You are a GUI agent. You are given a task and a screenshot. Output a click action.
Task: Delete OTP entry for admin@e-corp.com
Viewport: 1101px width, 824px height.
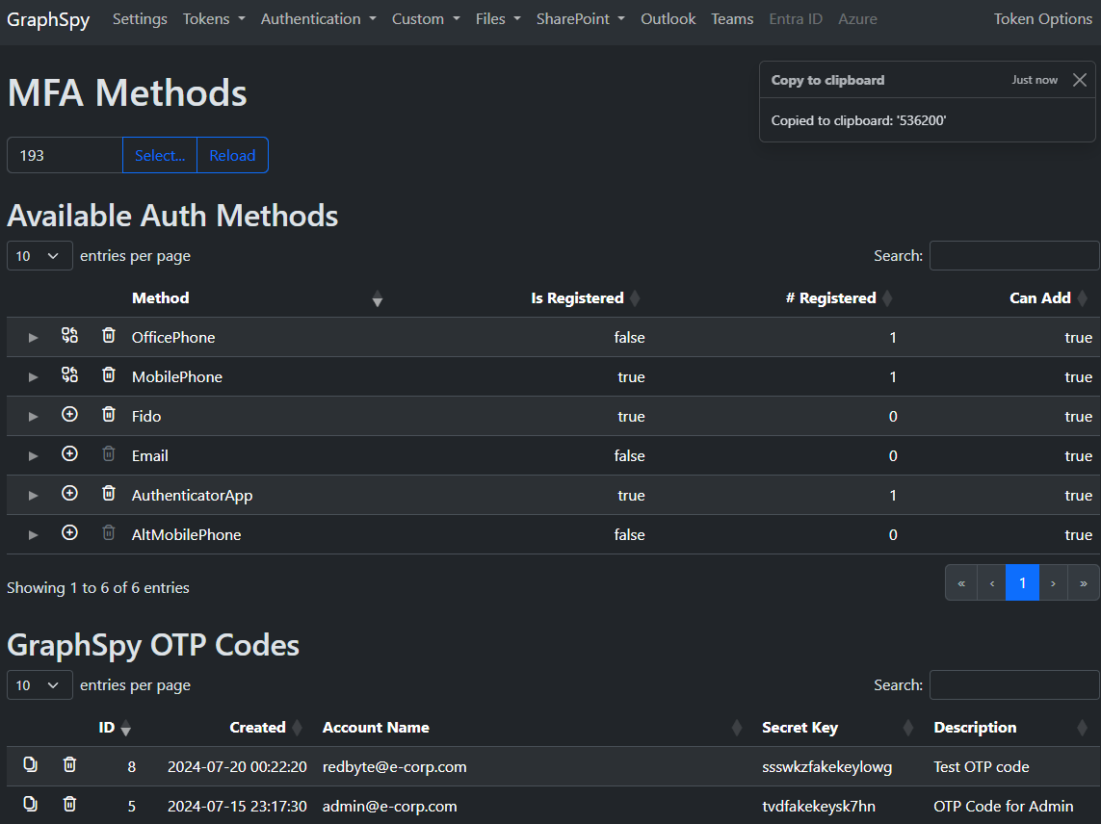click(69, 803)
